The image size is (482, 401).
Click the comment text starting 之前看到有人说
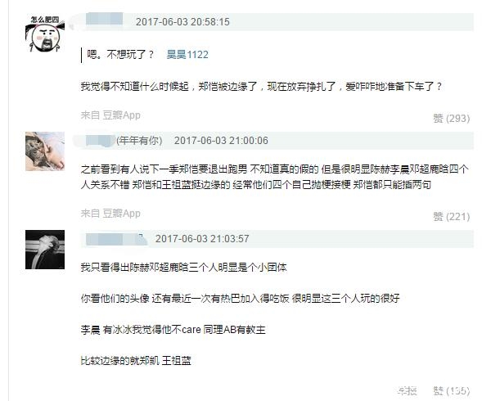click(274, 177)
